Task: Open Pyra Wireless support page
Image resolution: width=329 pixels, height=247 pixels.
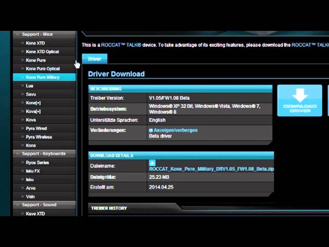Action: 44,137
